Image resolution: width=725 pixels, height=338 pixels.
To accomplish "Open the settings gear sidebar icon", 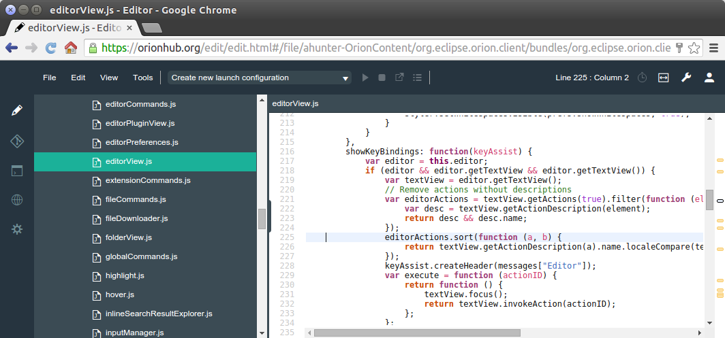I will pos(17,229).
